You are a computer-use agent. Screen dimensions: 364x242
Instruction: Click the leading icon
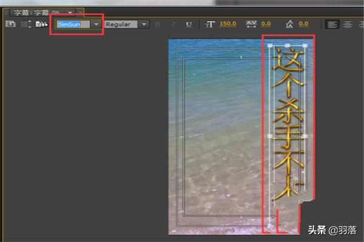tap(289, 24)
